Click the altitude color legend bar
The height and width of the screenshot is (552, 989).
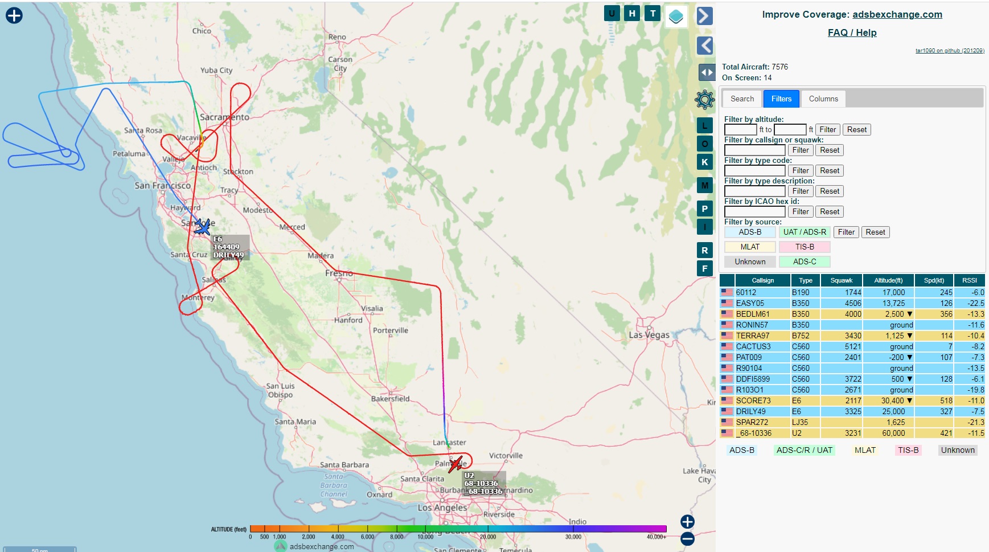[x=458, y=529]
